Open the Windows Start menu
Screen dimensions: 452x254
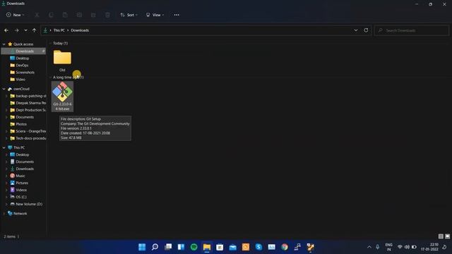pos(142,247)
